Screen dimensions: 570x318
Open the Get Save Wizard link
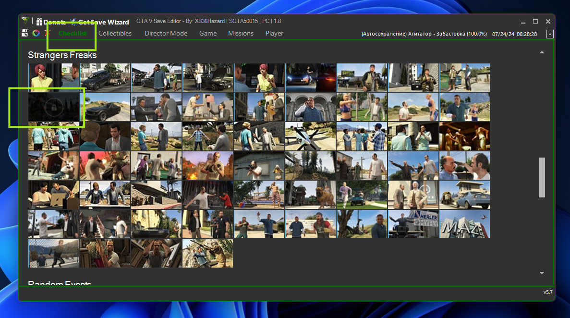(99, 22)
